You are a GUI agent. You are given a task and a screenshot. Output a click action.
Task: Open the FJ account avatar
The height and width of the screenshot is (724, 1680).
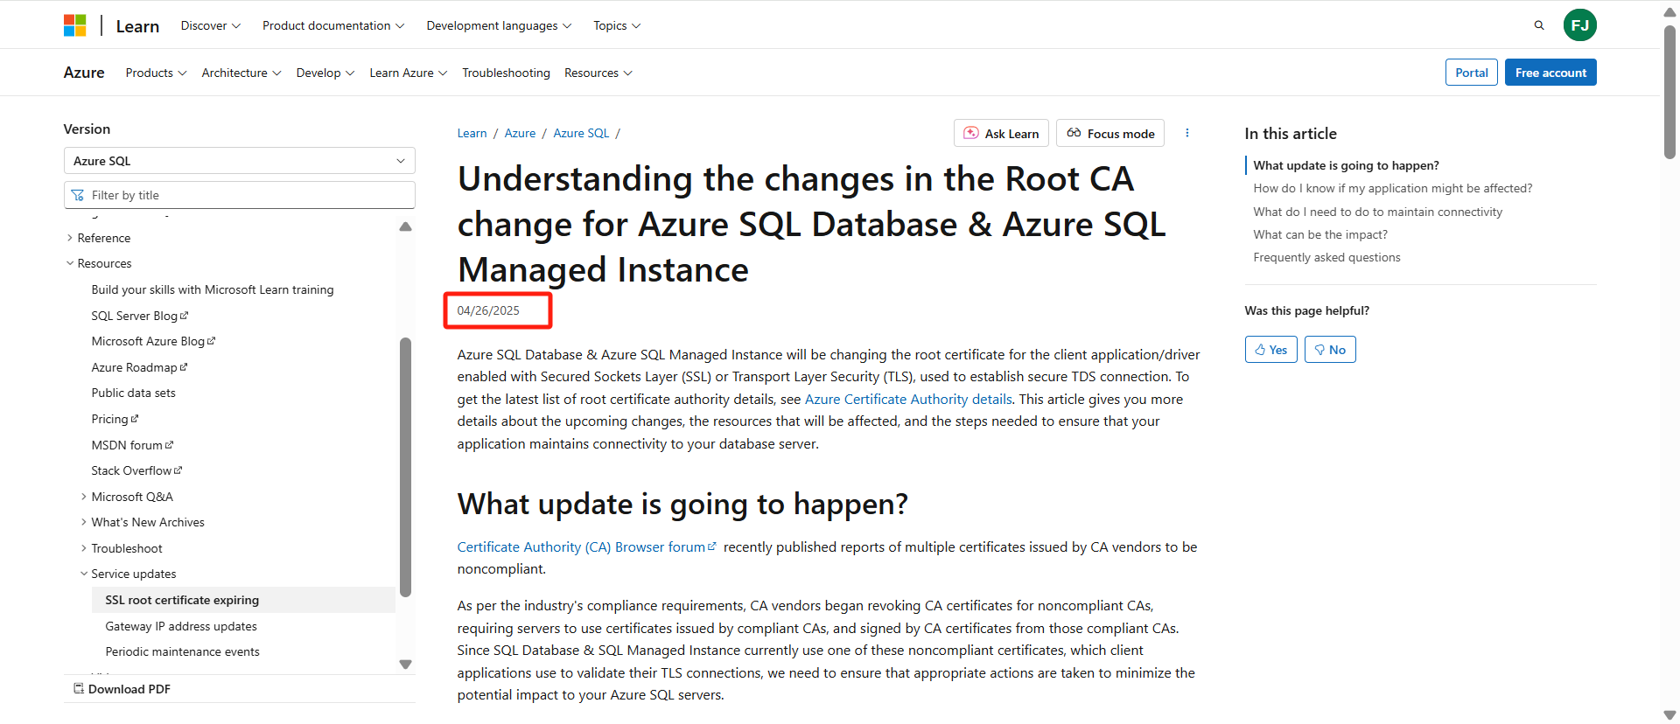[1579, 25]
